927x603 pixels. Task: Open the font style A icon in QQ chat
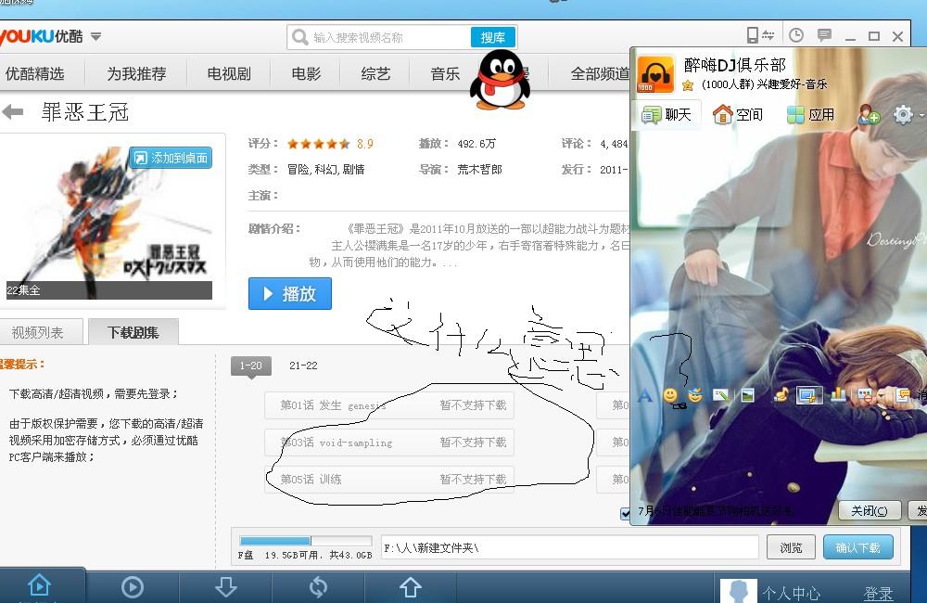tap(645, 395)
